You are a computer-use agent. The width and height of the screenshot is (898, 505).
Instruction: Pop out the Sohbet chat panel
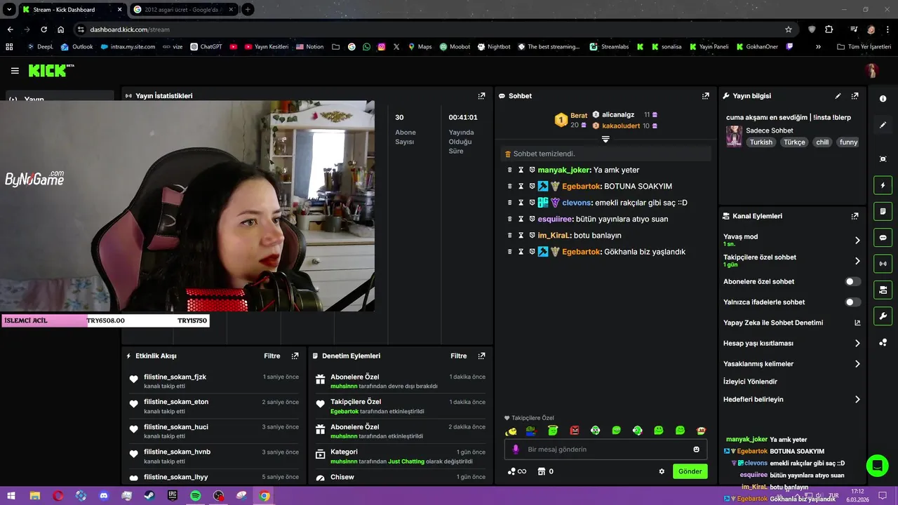click(705, 96)
